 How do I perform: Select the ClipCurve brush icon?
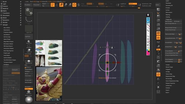(x=29, y=51)
